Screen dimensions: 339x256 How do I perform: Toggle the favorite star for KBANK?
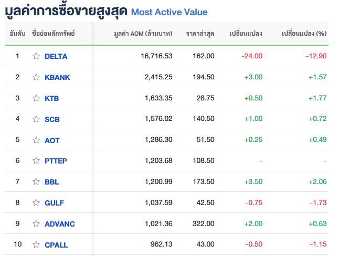tap(36, 77)
